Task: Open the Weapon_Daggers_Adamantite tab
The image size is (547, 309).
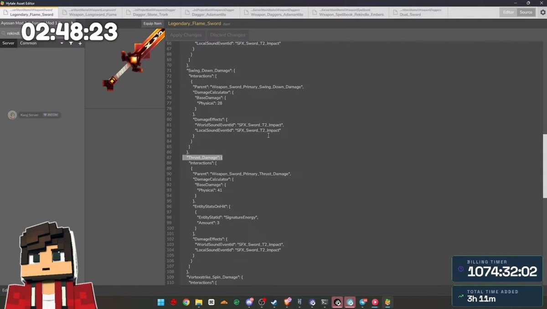Action: [x=273, y=12]
